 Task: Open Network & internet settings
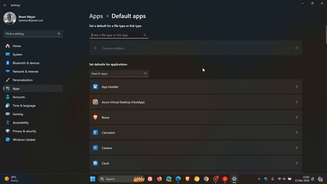33,72
